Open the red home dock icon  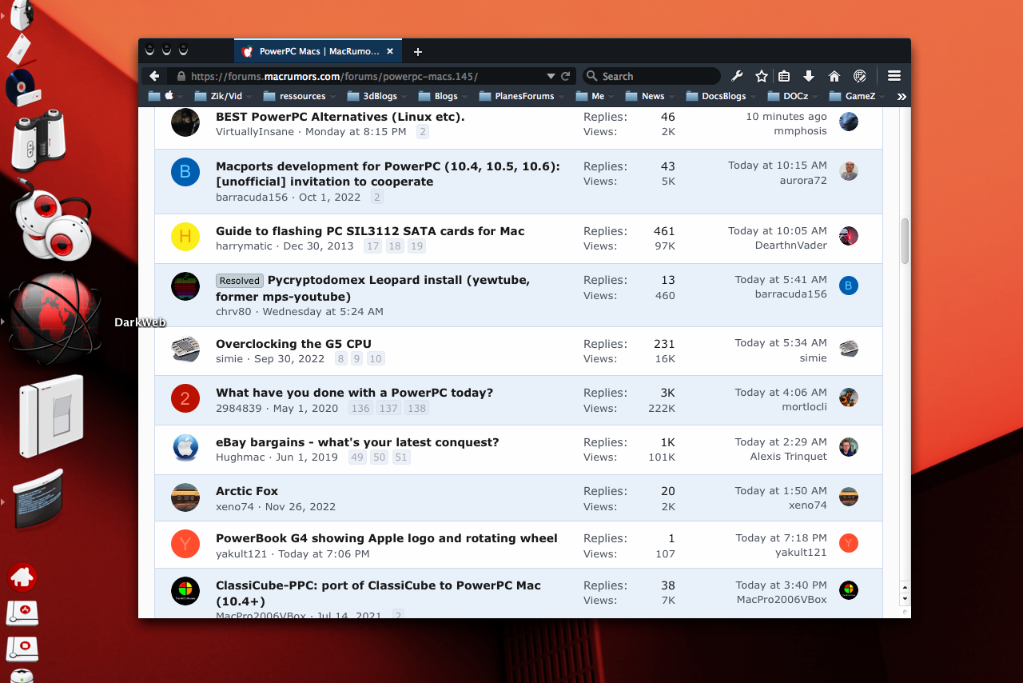coord(22,577)
